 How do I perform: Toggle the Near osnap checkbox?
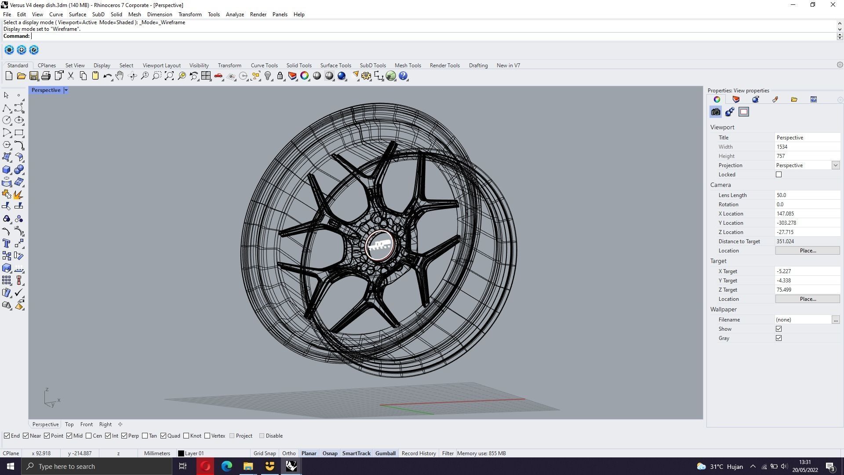pos(26,436)
